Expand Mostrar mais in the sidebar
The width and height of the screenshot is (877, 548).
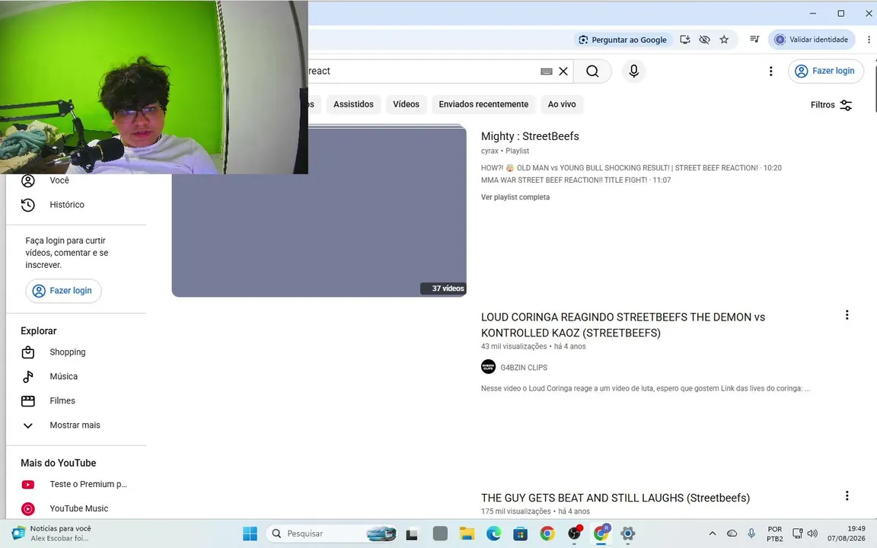pyautogui.click(x=77, y=425)
